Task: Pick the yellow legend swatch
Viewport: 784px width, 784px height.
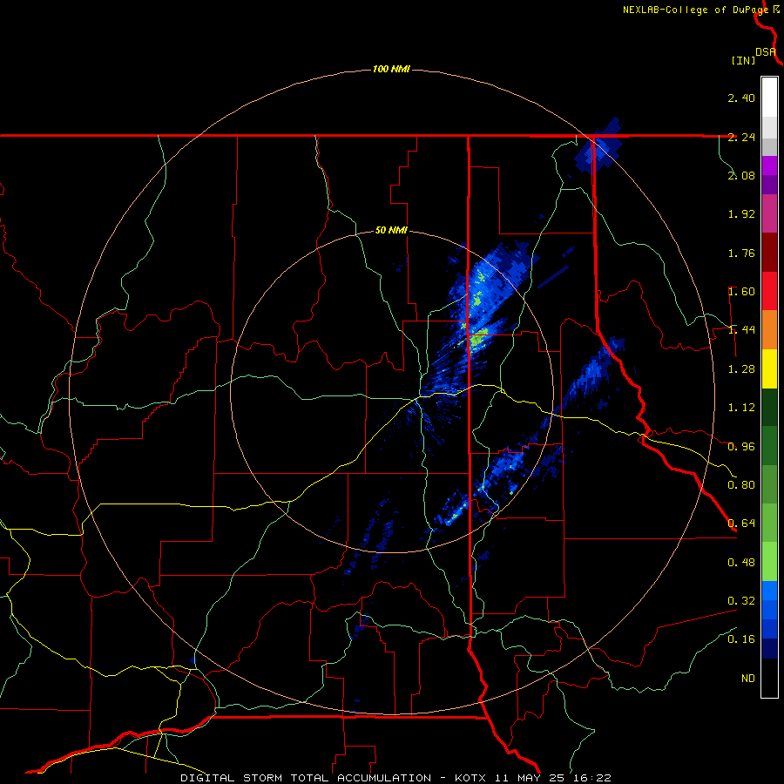Action: [769, 368]
